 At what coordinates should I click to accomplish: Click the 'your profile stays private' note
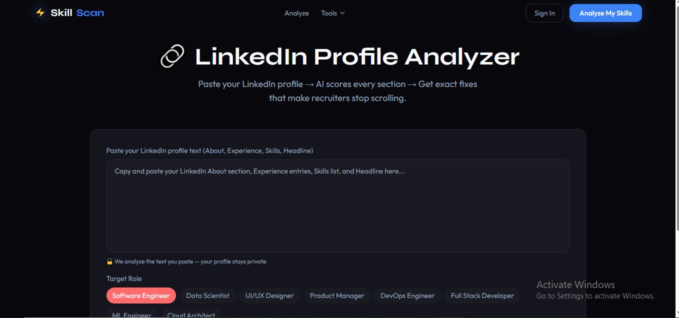click(x=233, y=261)
